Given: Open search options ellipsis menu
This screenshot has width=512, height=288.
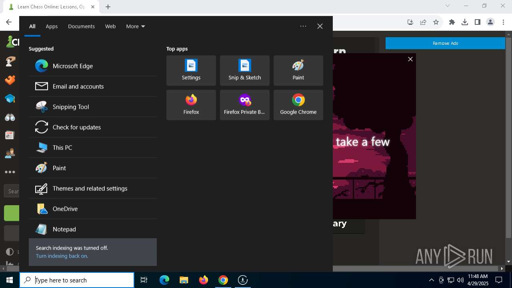Looking at the screenshot, I should 303,26.
